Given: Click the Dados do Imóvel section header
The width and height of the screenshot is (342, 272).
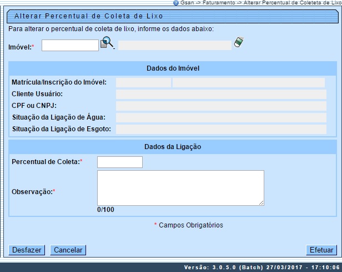Looking at the screenshot, I should click(173, 68).
